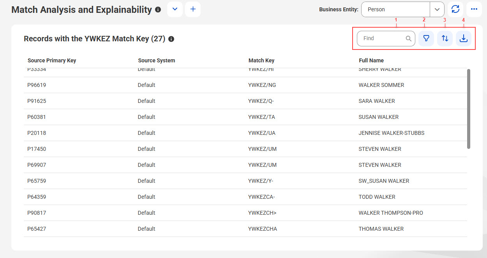Click match key YWKEZ/Q-
The width and height of the screenshot is (487, 258).
(261, 101)
